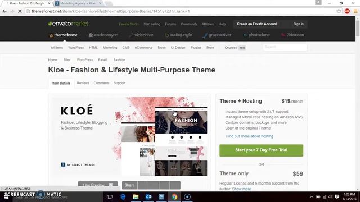Click the site Search field

coord(285,47)
